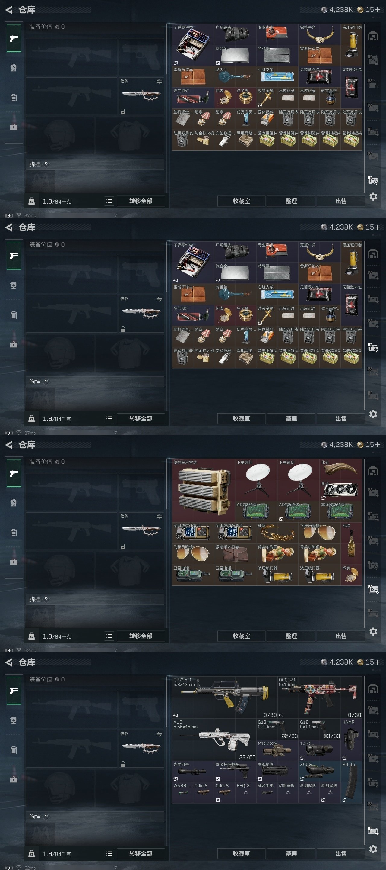
Task: Click the 影袭托芯枪托 stock
Action: click(x=235, y=771)
